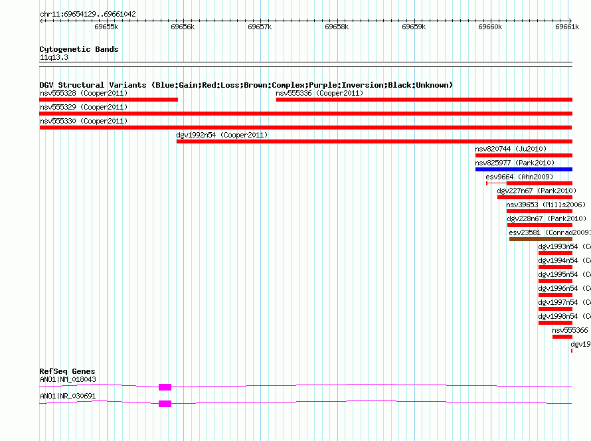
Task: Select the nsv820744 (Ju2010) label
Action: pos(511,149)
